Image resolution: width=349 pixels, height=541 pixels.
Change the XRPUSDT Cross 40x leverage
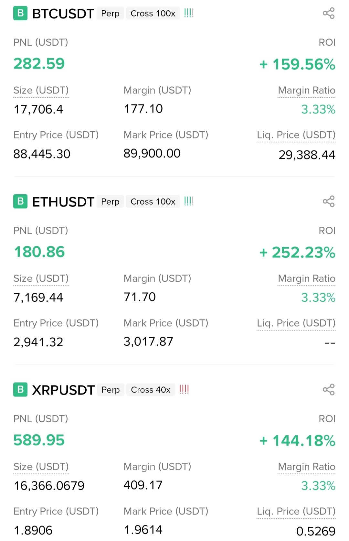pos(151,390)
